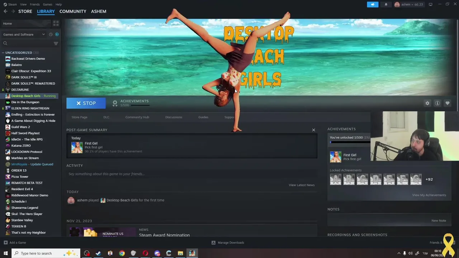Open the Guides link
The image size is (459, 258).
point(203,117)
